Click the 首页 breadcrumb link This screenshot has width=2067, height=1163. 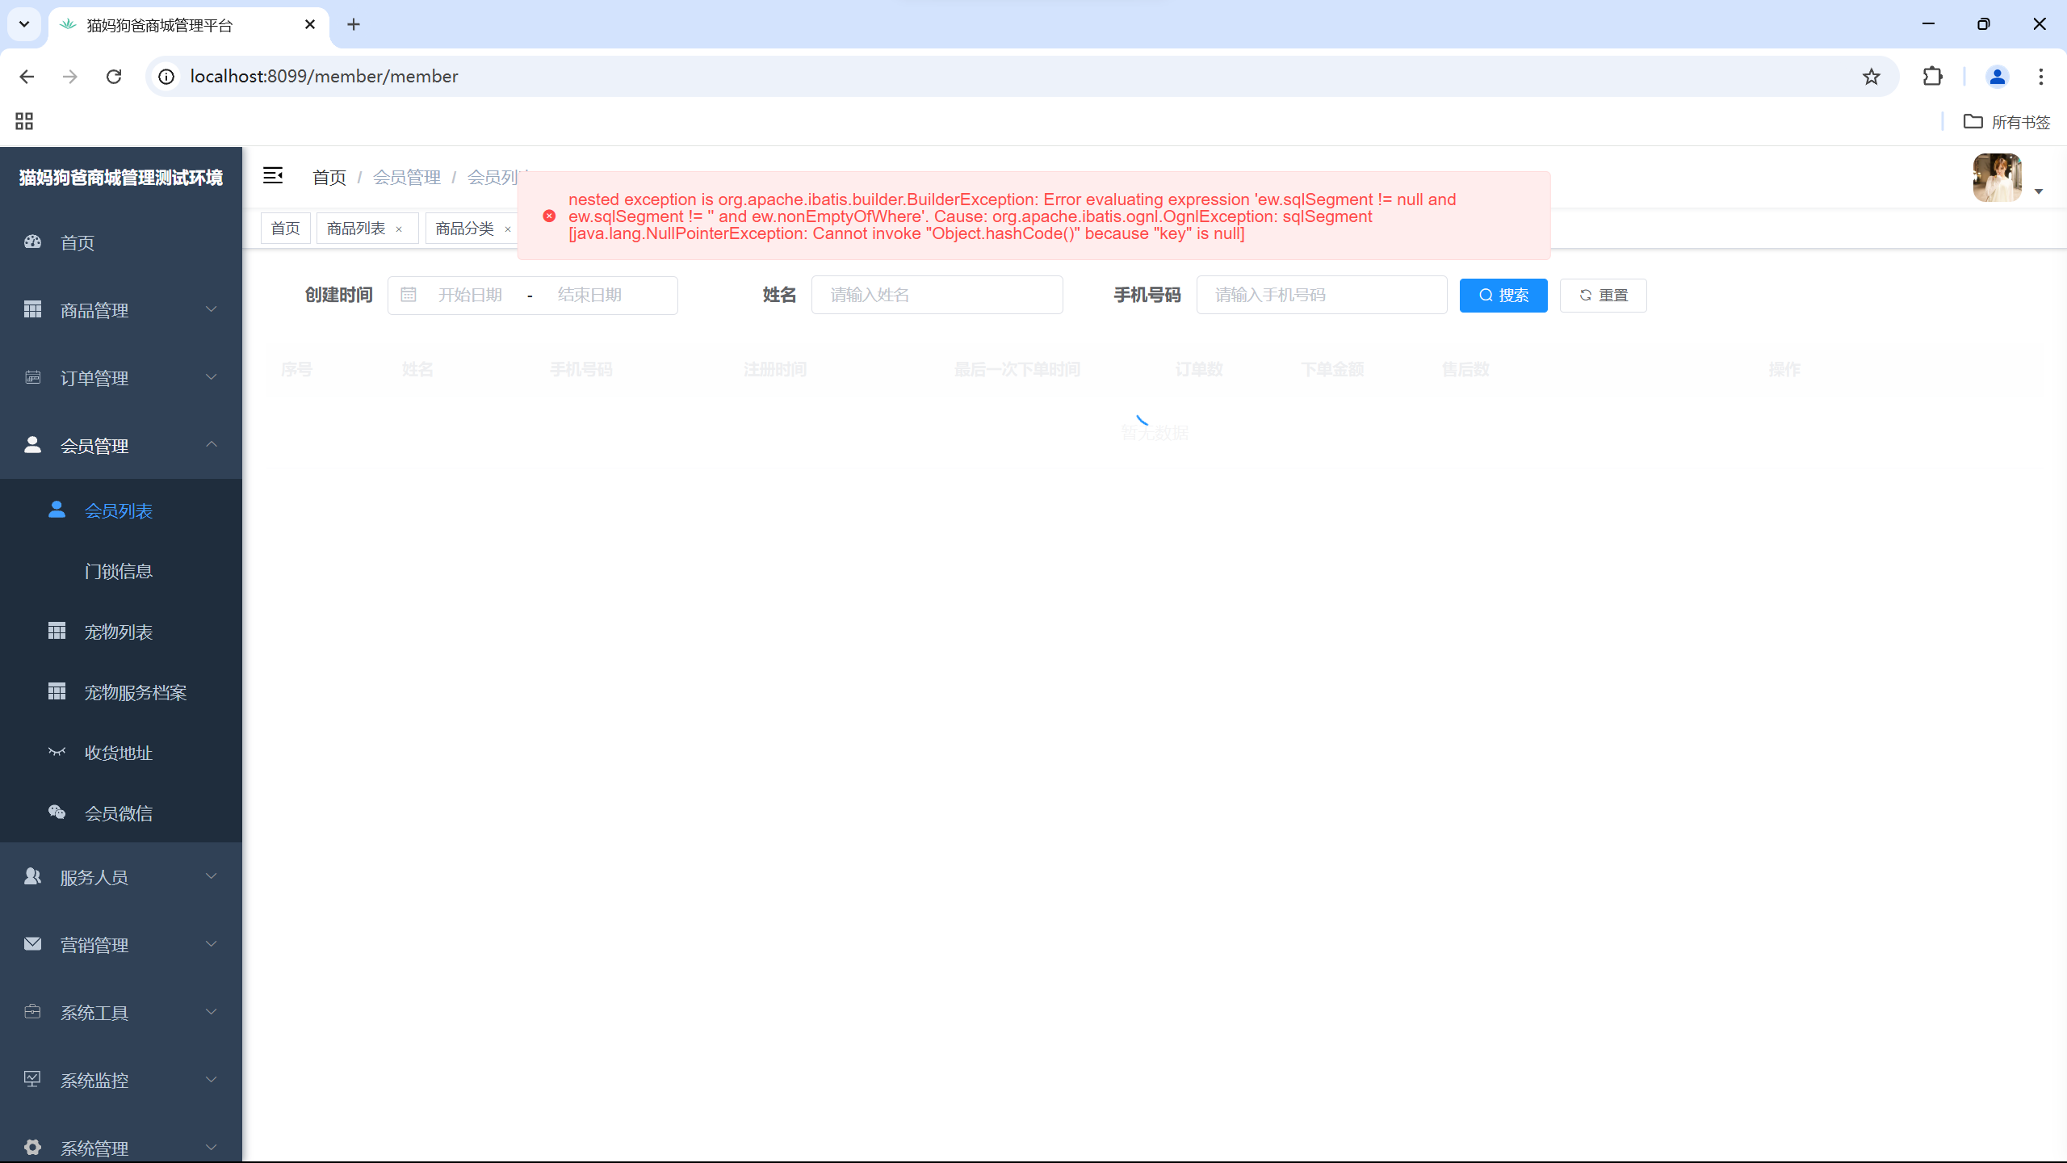click(x=329, y=177)
